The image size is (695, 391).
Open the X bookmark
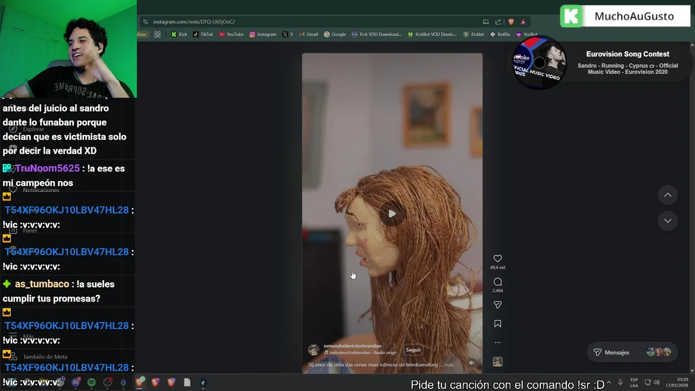coord(288,34)
